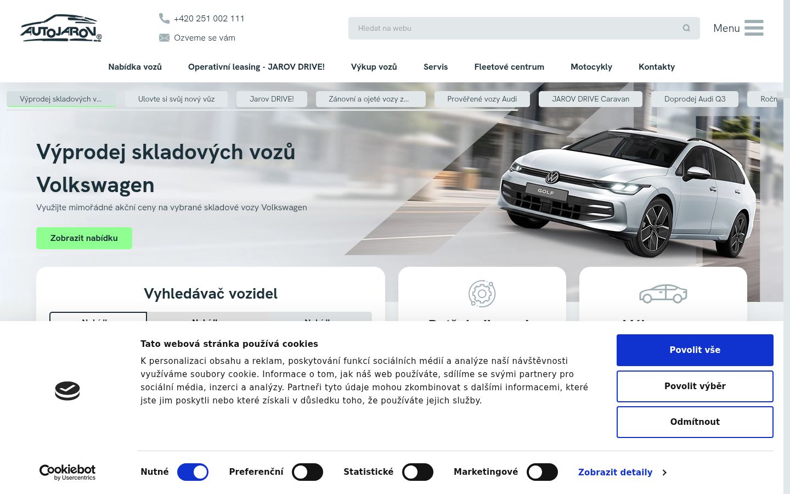Open Nabídka vozů menu
Screen dimensions: 790x494
[135, 67]
